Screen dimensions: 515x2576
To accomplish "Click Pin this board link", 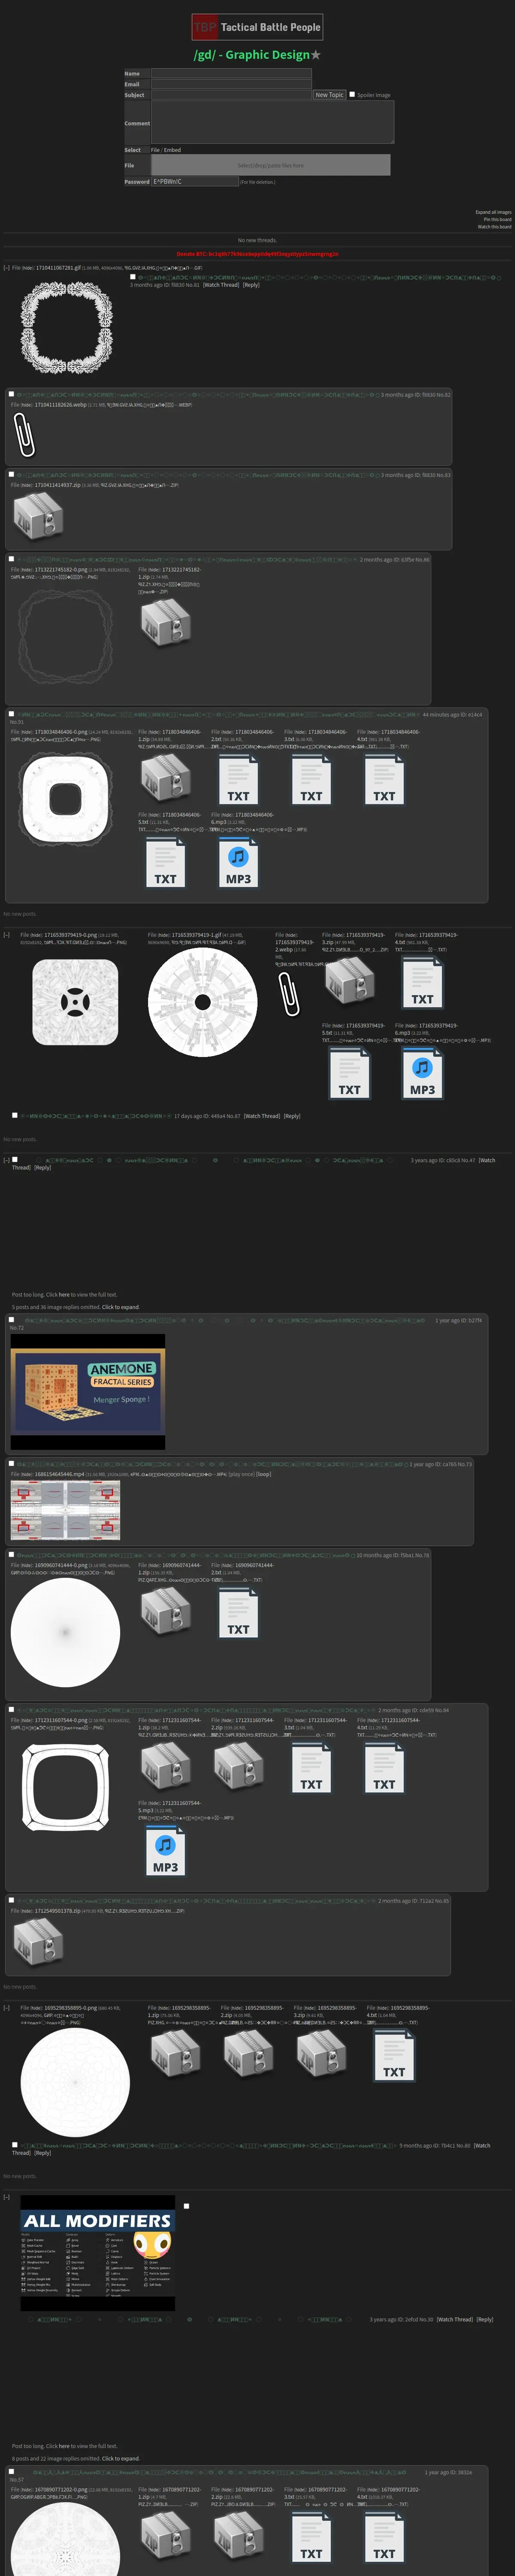I will coord(497,219).
